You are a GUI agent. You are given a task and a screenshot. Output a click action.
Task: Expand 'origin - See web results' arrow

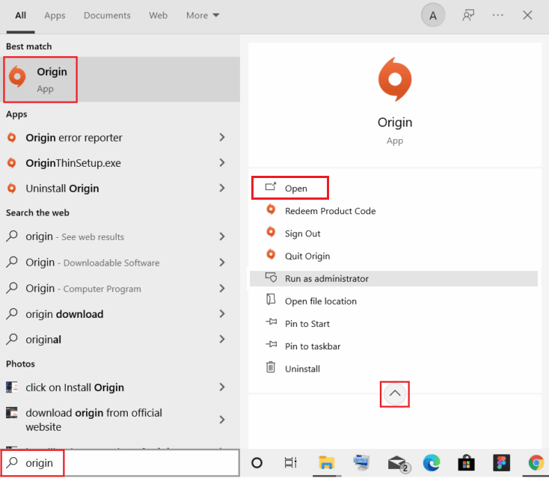tap(222, 236)
